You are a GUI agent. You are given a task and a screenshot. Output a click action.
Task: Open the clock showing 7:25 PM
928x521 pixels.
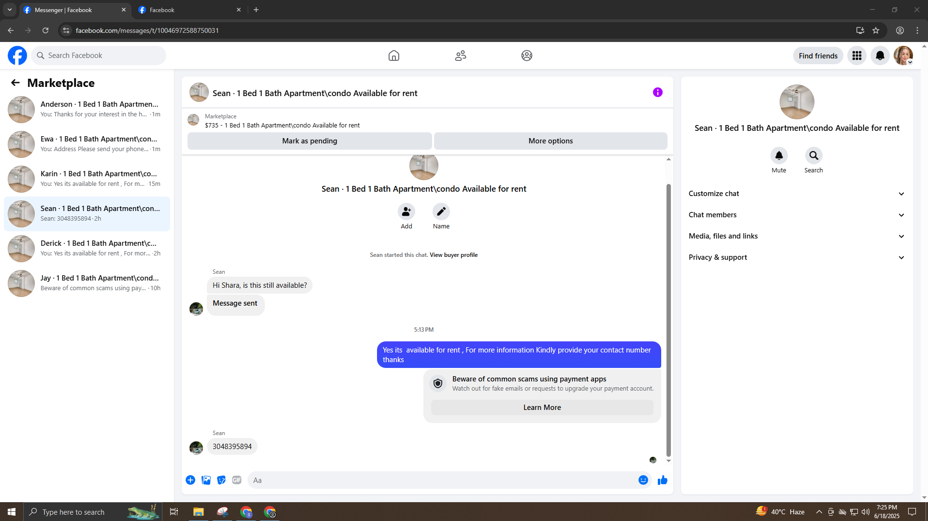click(x=887, y=512)
